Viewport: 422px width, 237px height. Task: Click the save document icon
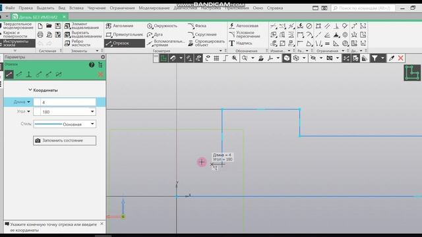pos(58,26)
